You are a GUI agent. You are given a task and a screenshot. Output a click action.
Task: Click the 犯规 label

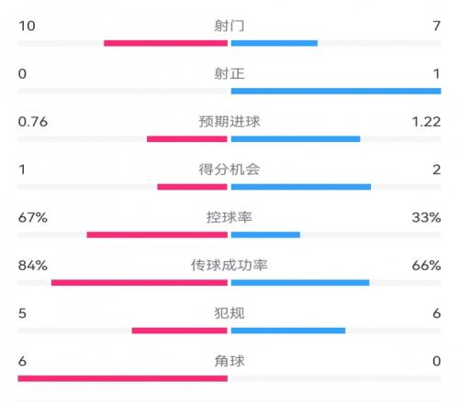click(x=229, y=313)
